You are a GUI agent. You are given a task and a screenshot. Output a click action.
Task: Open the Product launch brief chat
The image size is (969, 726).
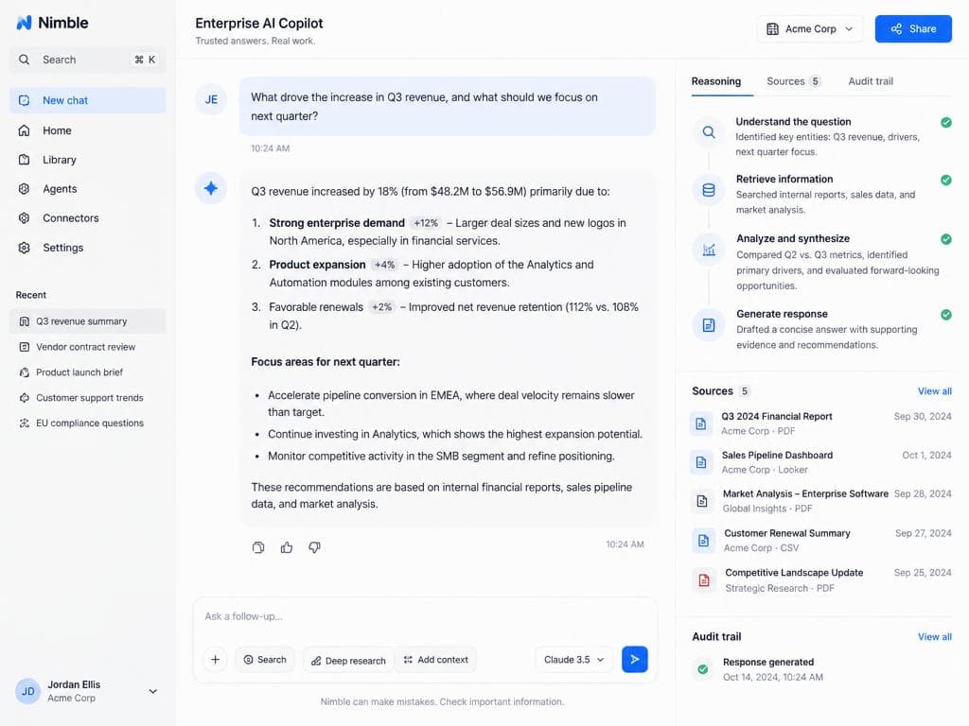pos(88,372)
